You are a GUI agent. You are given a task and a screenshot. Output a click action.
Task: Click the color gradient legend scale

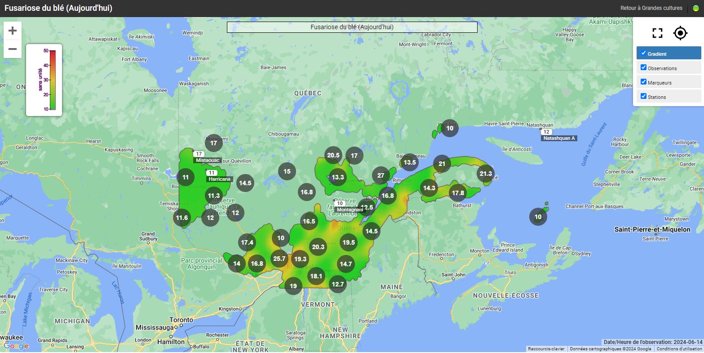[x=52, y=80]
